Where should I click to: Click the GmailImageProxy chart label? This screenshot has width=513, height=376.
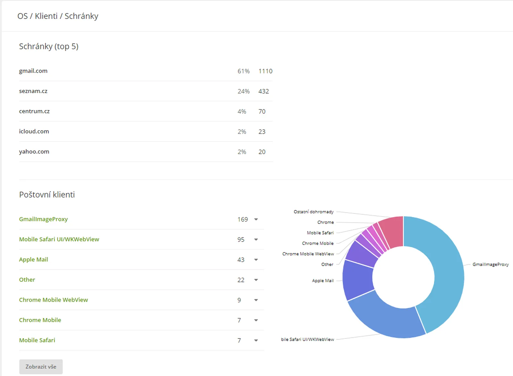pyautogui.click(x=490, y=264)
